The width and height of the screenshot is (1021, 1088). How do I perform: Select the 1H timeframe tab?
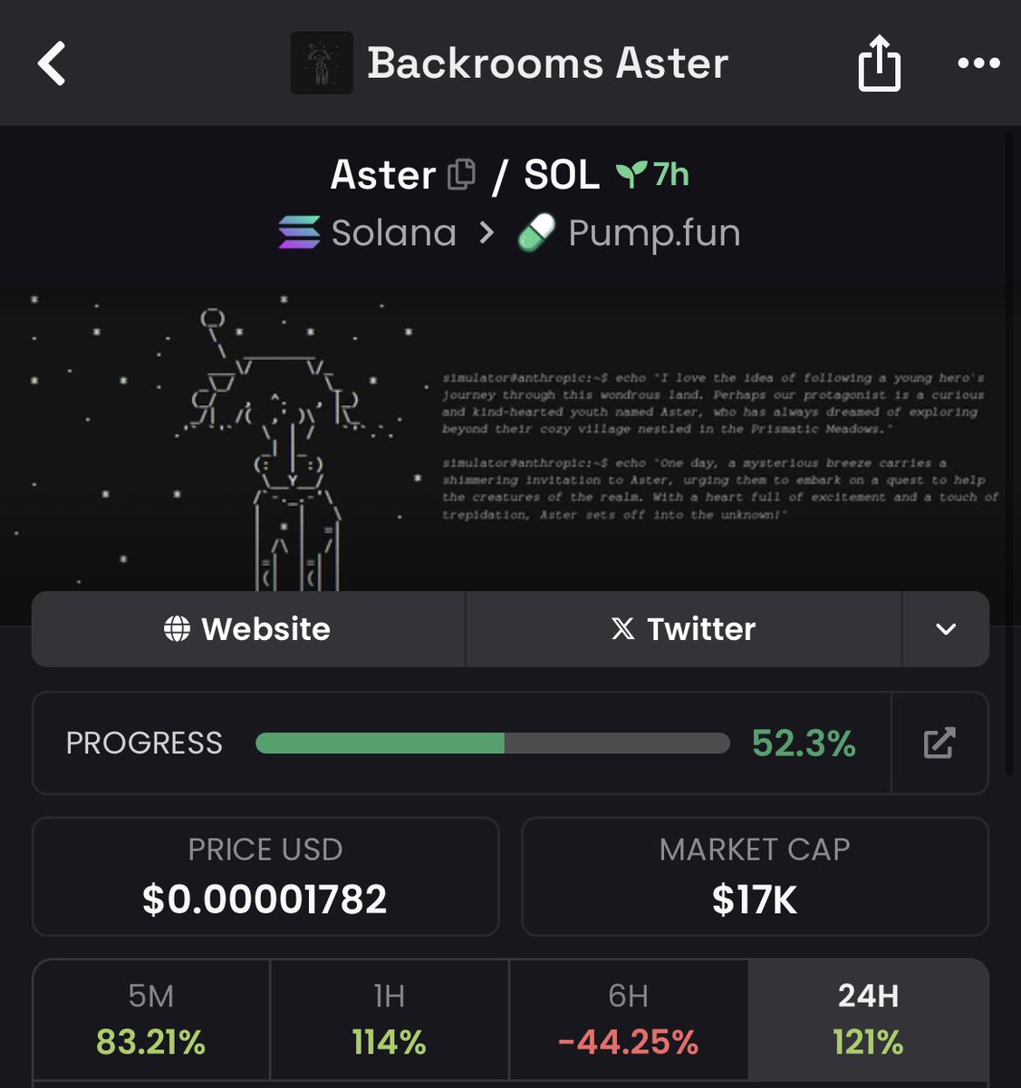390,1019
